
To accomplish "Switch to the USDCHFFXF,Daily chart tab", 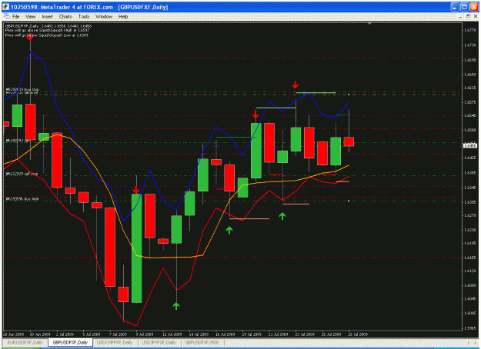I will coord(115,342).
